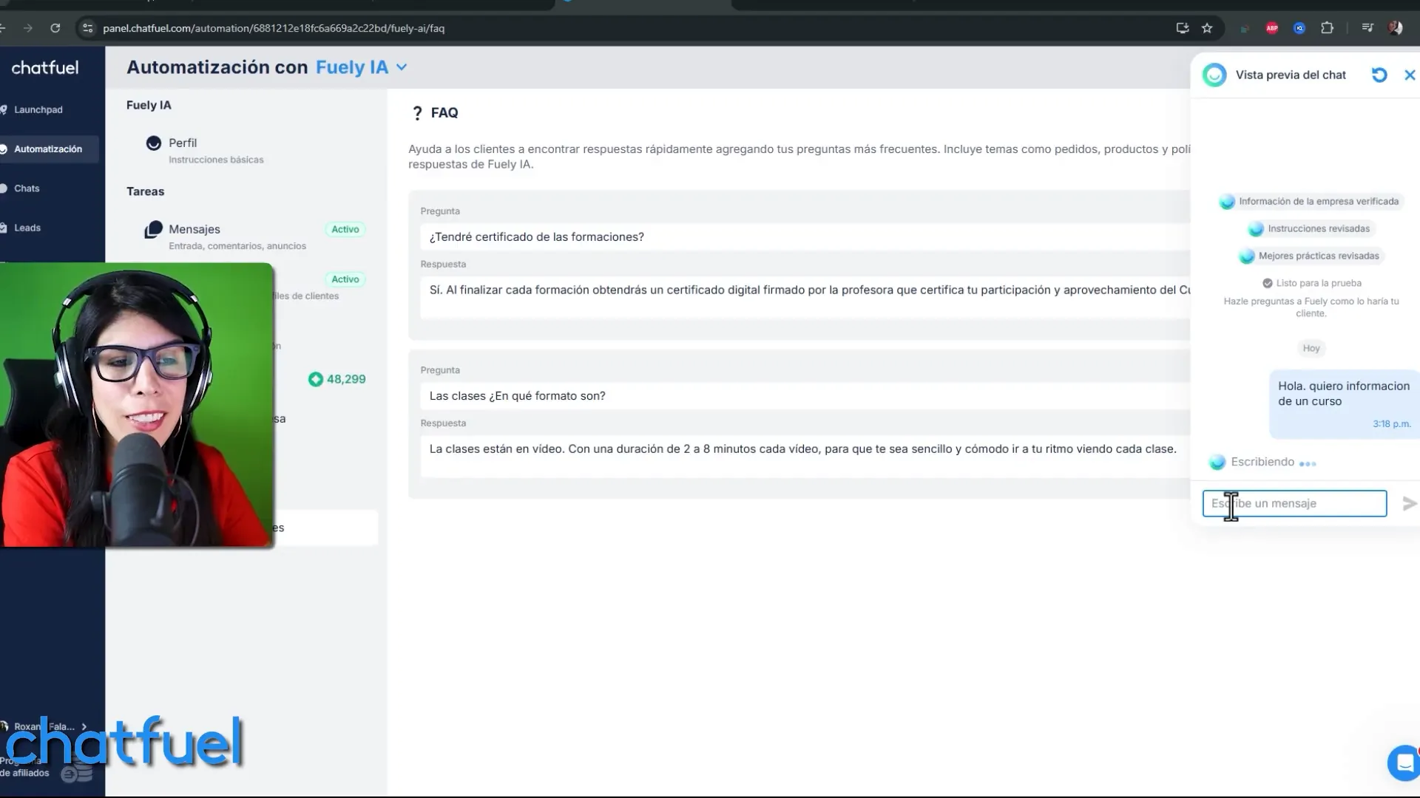Click the sent message 'Hola. quiero informacion'

coord(1344,403)
